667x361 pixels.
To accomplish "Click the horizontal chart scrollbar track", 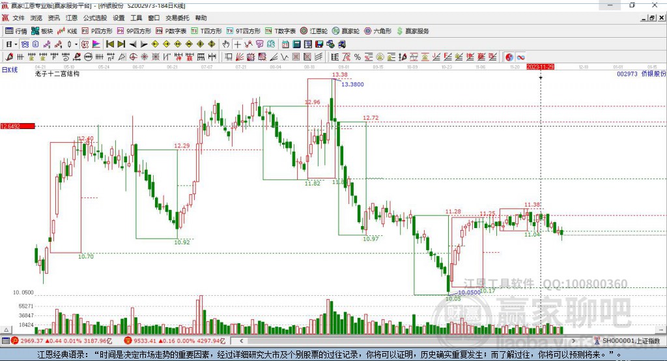I will 407,341.
